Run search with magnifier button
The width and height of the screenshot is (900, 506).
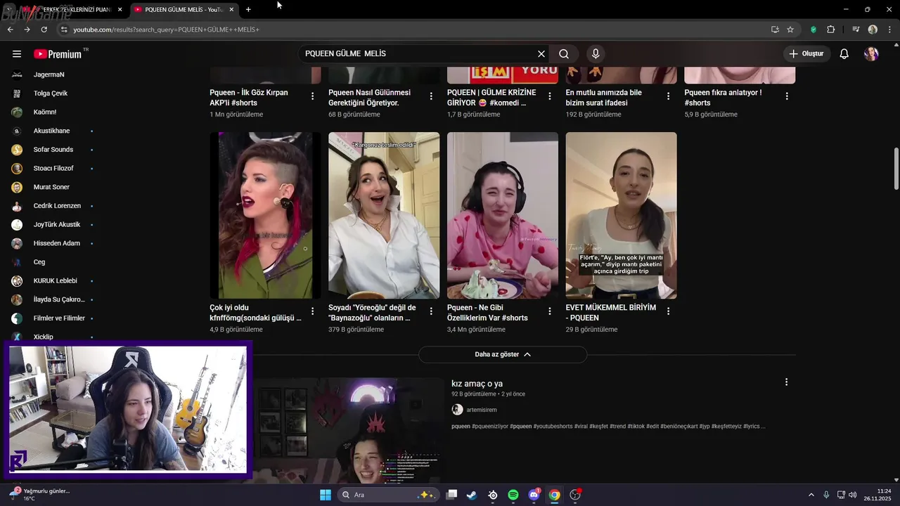564,54
